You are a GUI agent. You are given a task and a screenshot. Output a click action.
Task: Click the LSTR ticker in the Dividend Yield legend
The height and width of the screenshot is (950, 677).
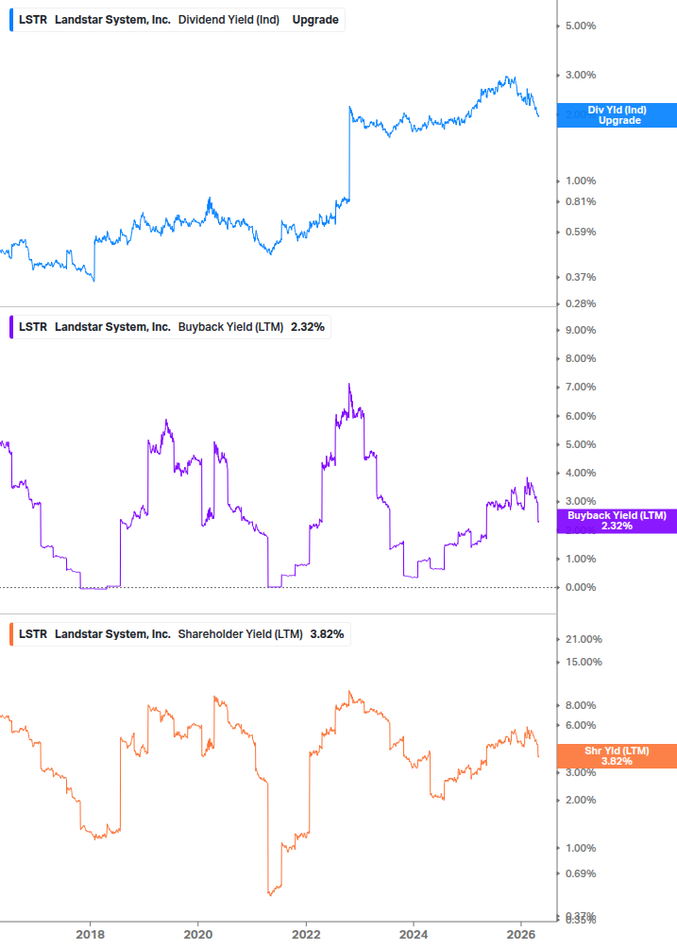tap(33, 20)
